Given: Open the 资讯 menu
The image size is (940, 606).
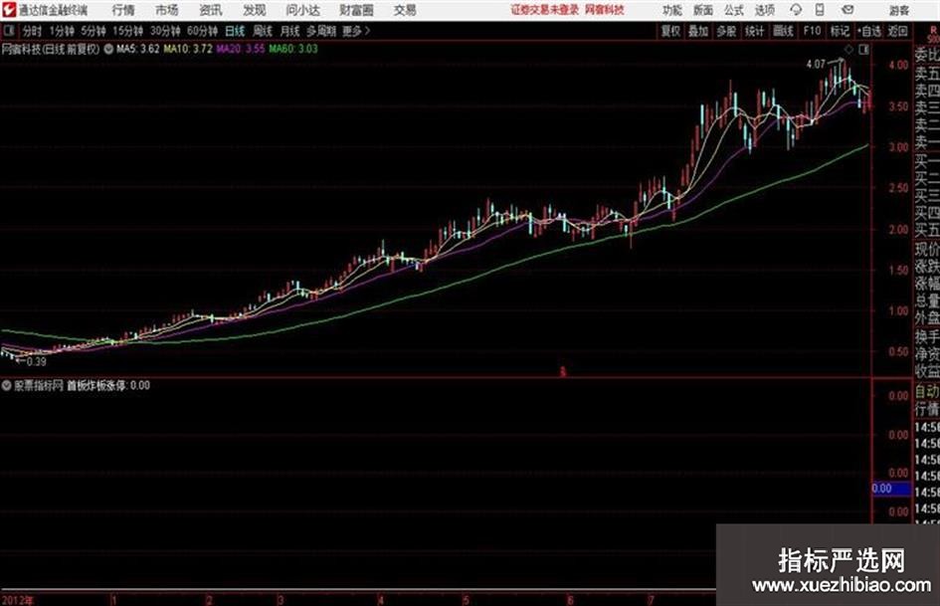Looking at the screenshot, I should (211, 10).
